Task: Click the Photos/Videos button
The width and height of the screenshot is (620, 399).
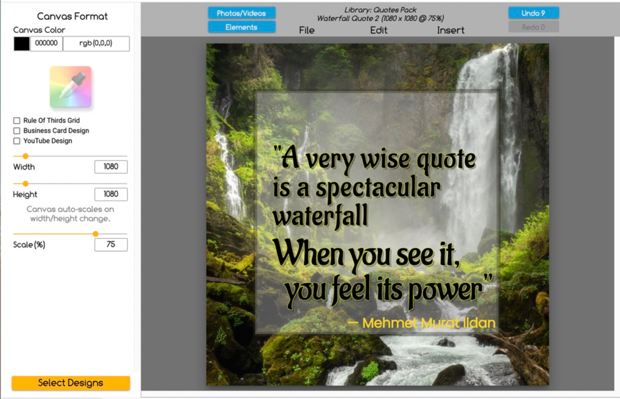Action: tap(242, 13)
